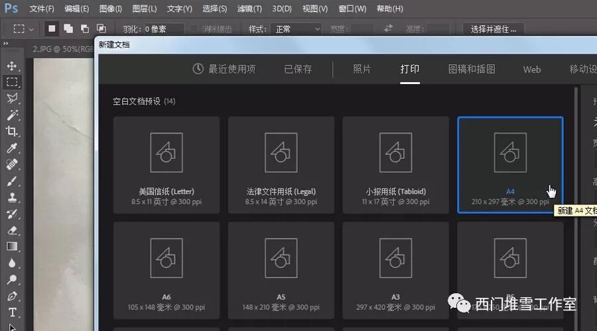
Task: Open the 文字(Y) menu
Action: (x=179, y=9)
